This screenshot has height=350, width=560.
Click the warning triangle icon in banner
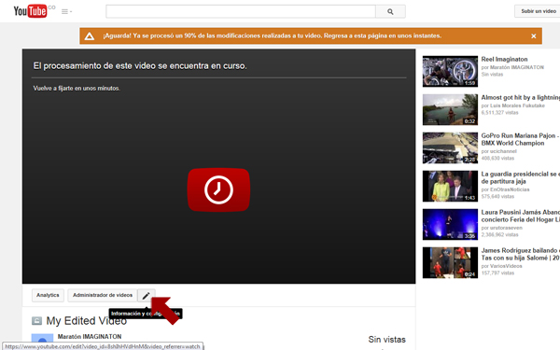[90, 36]
